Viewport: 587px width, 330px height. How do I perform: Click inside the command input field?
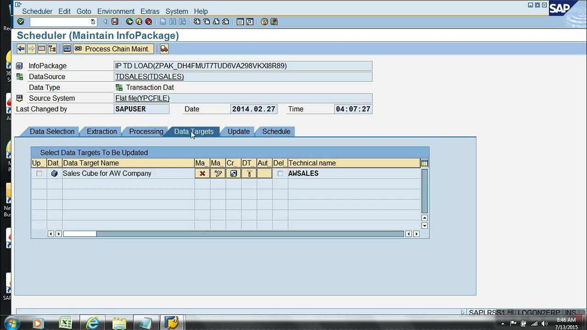point(60,22)
